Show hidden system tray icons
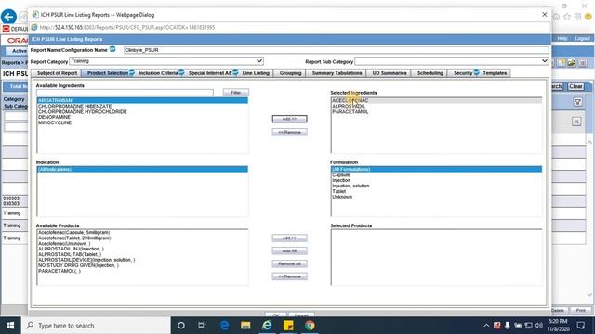Screen dimensions: 595x334 click(x=486, y=326)
